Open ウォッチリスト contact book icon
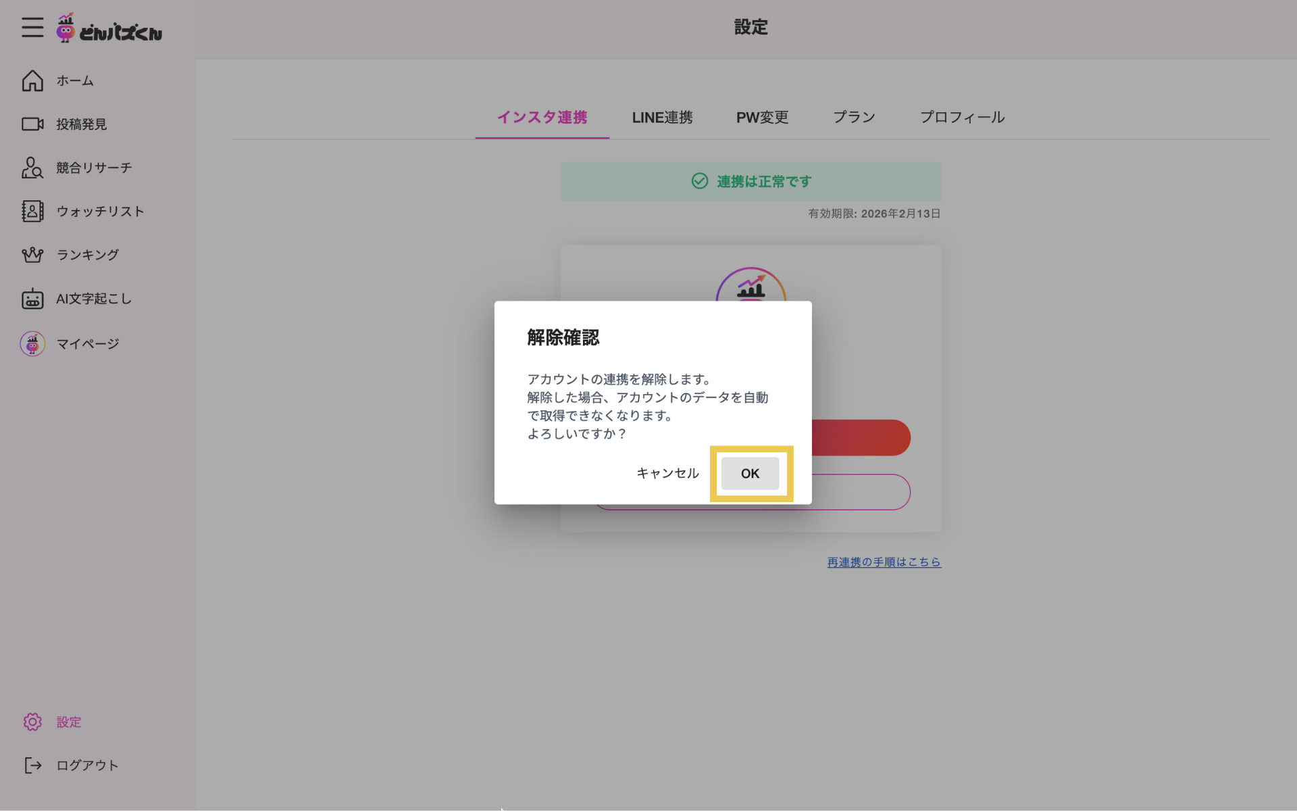Screen dimensions: 1297x811 tap(32, 212)
